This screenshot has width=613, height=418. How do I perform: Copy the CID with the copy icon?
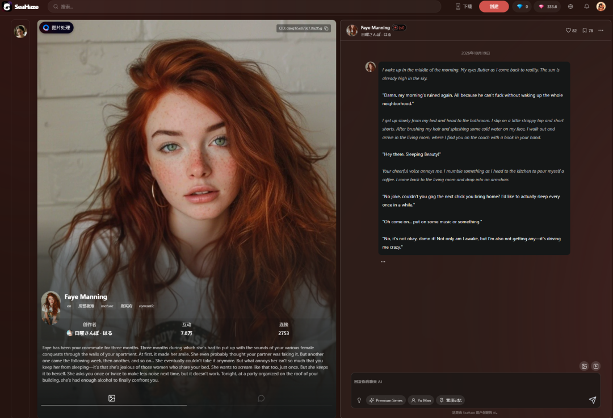click(x=326, y=28)
